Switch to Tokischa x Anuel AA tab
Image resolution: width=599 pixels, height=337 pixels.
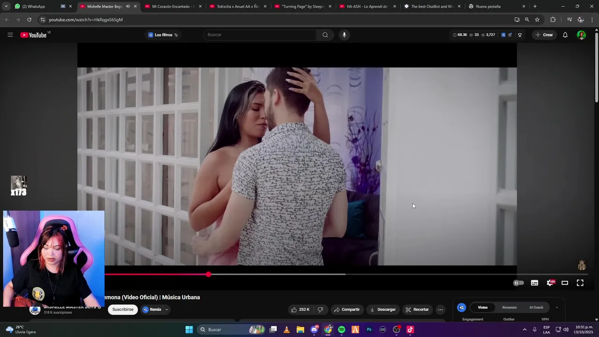coord(238,7)
